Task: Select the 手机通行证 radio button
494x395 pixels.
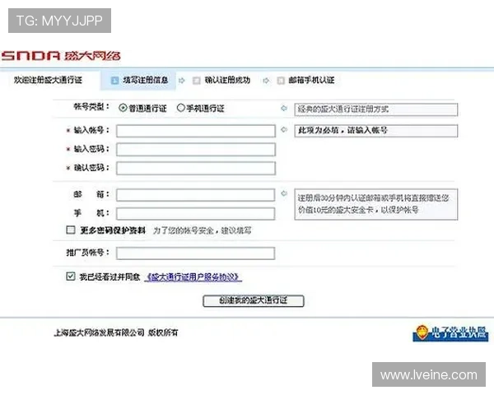Action: tap(180, 108)
